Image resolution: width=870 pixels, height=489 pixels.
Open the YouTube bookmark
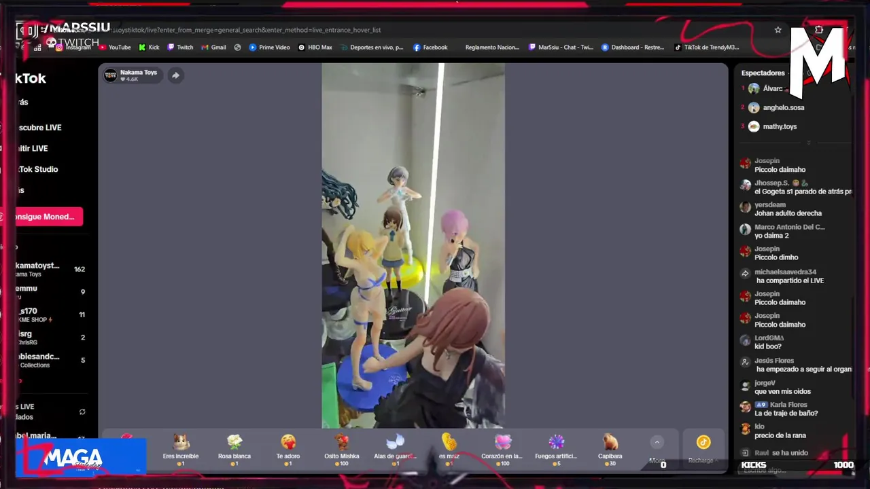click(x=115, y=48)
